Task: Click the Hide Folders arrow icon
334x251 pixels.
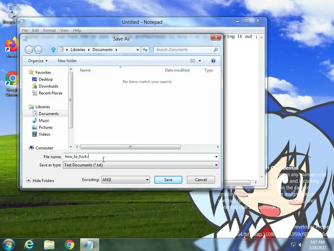Action: point(28,180)
